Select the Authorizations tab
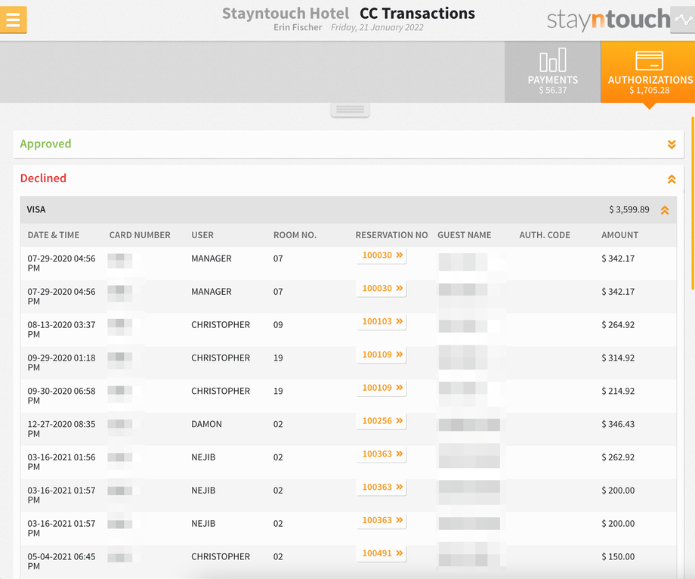The height and width of the screenshot is (579, 695). click(x=649, y=73)
